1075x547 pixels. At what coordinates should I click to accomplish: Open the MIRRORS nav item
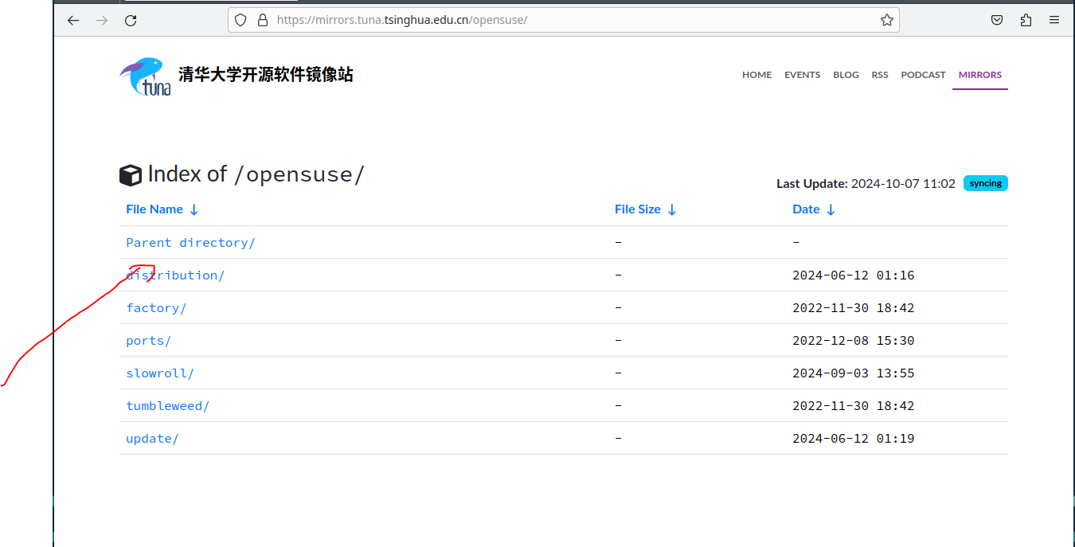(980, 75)
